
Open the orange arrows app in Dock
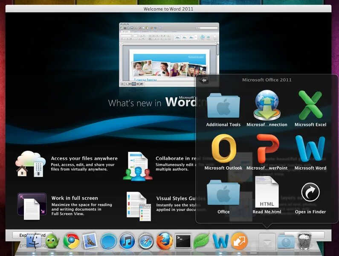pos(239,241)
